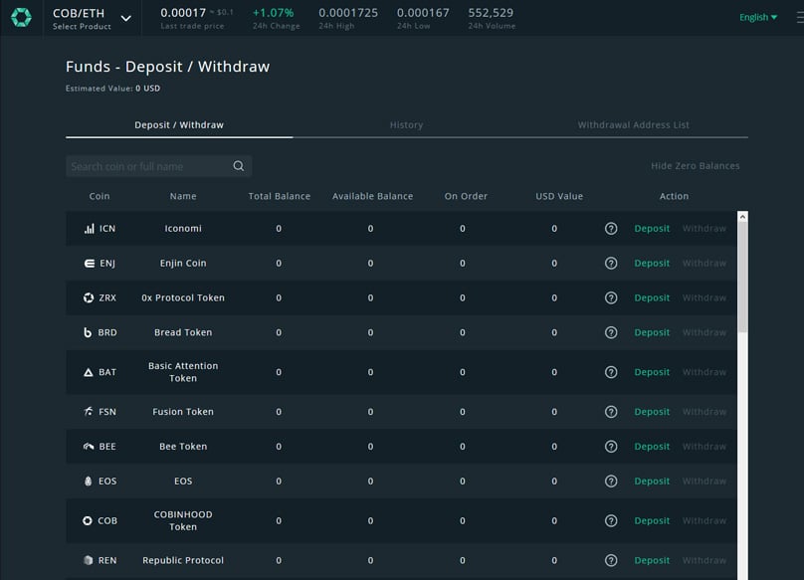Deposit EOS funds
This screenshot has height=580, width=804.
tap(652, 482)
